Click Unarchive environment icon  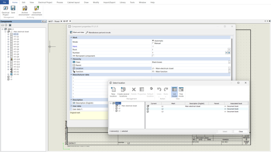tap(36, 8)
